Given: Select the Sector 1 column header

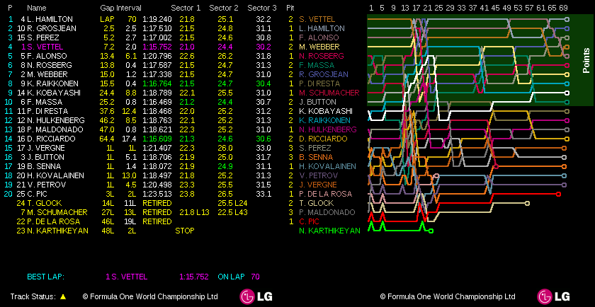Looking at the screenshot, I should [186, 8].
